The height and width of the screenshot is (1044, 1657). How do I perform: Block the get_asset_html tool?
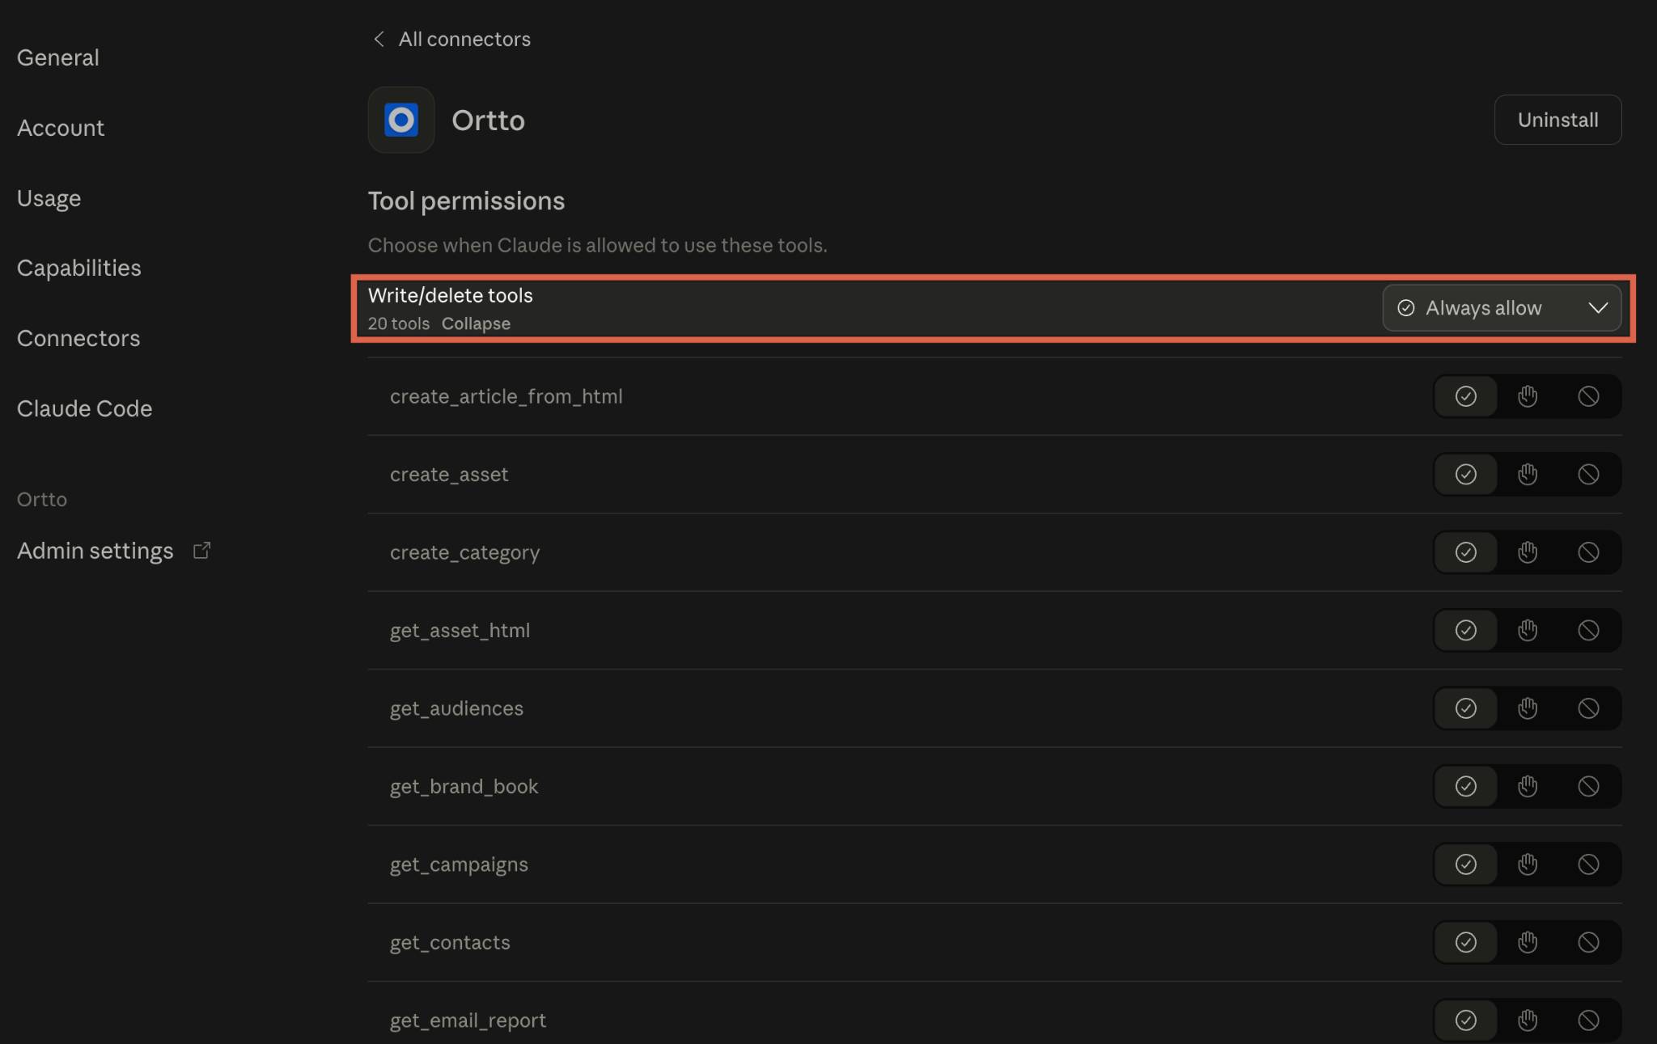(1588, 631)
